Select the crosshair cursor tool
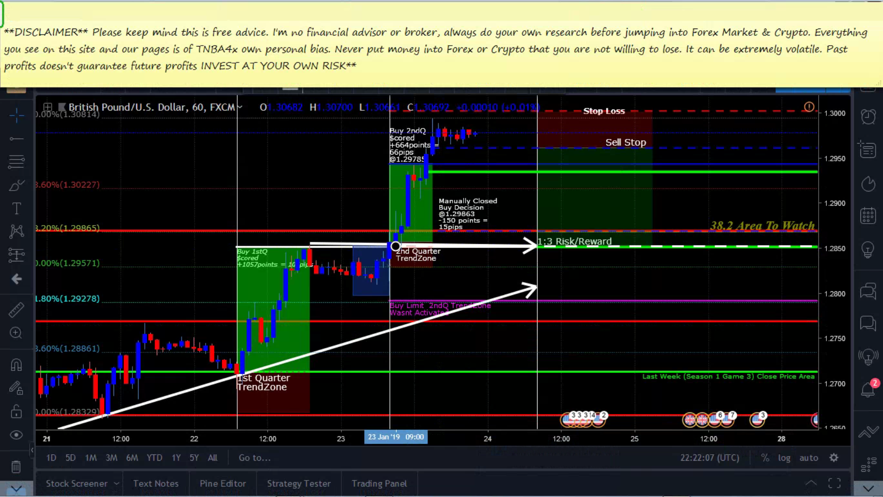Image resolution: width=883 pixels, height=497 pixels. [17, 116]
